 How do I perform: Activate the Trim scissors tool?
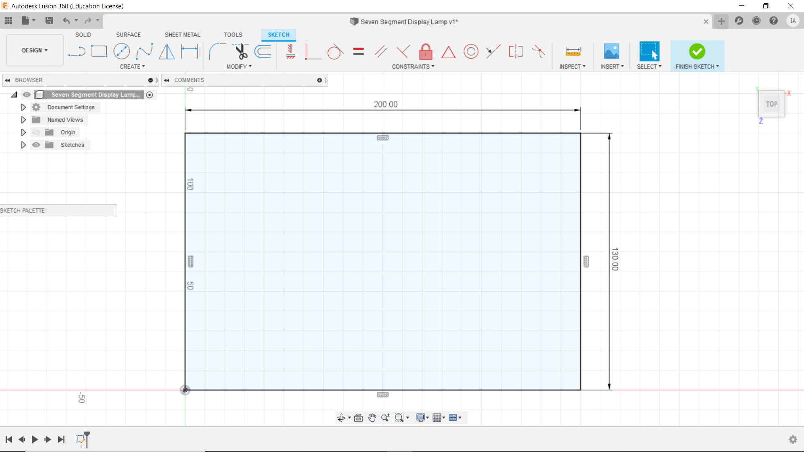pyautogui.click(x=241, y=51)
